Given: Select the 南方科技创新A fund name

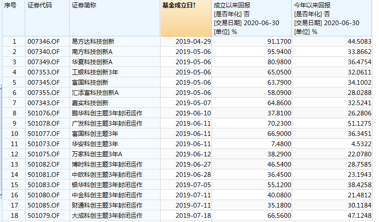Looking at the screenshot, I should click(x=92, y=52).
